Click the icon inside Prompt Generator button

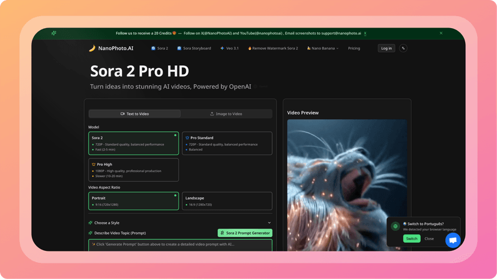click(222, 233)
